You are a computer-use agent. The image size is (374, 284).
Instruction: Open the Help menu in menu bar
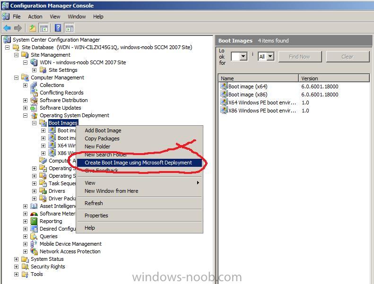point(98,17)
